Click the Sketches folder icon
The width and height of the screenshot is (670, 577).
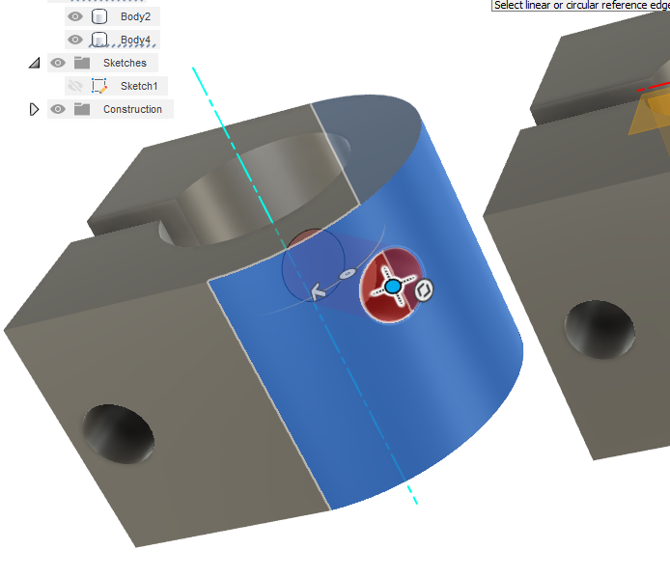pyautogui.click(x=82, y=63)
